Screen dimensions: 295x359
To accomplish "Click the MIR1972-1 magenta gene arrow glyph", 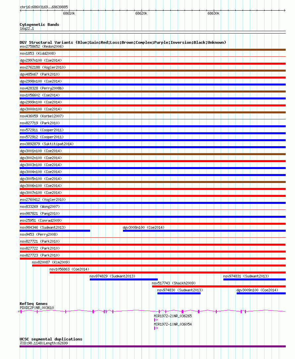I will click(x=156, y=328).
